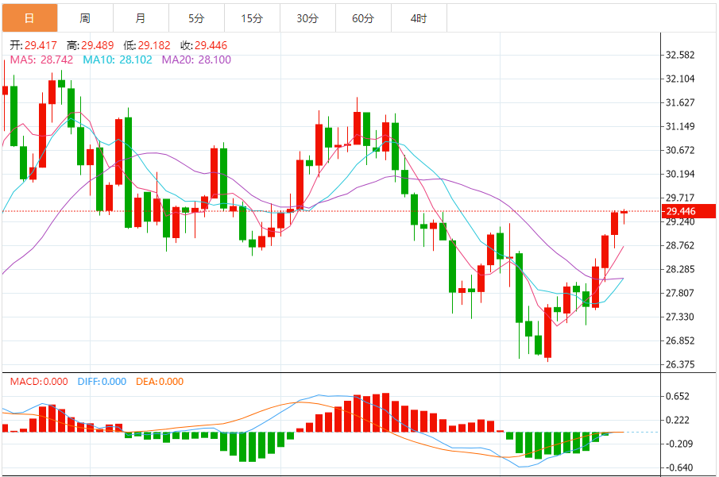Viewport: 719px width, 477px height.
Task: Switch to the 月 monthly tab
Action: click(141, 18)
